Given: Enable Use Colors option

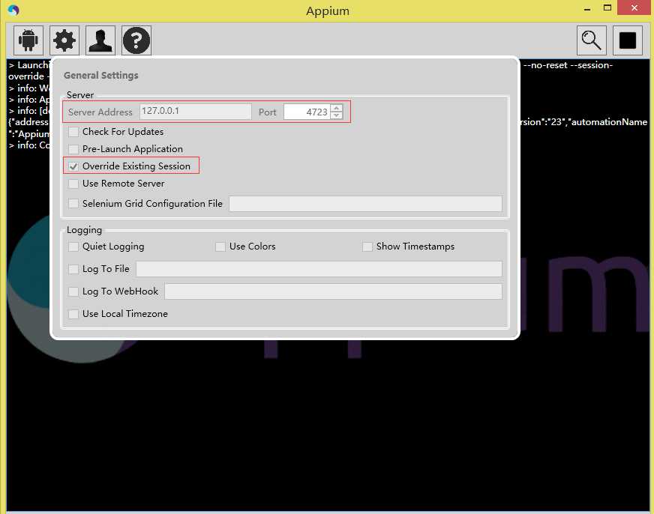Looking at the screenshot, I should [x=220, y=247].
